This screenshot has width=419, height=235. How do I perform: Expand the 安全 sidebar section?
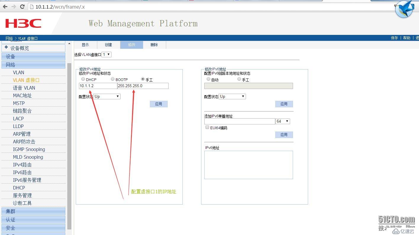click(33, 228)
